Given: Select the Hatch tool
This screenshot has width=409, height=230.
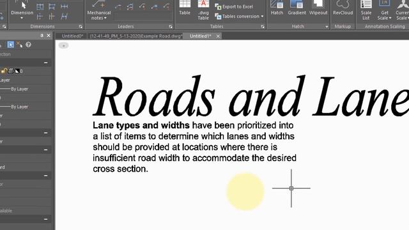Looking at the screenshot, I should (277, 8).
